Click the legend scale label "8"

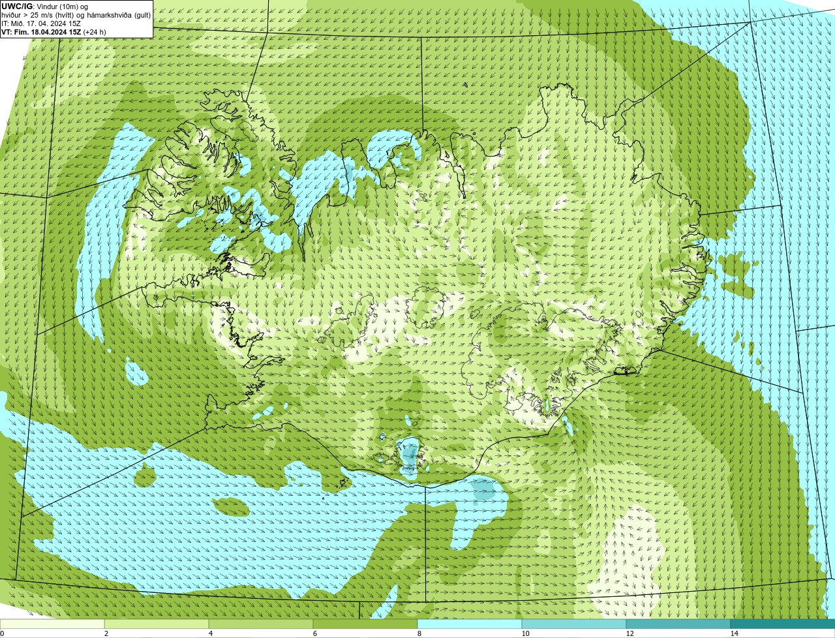click(x=419, y=633)
